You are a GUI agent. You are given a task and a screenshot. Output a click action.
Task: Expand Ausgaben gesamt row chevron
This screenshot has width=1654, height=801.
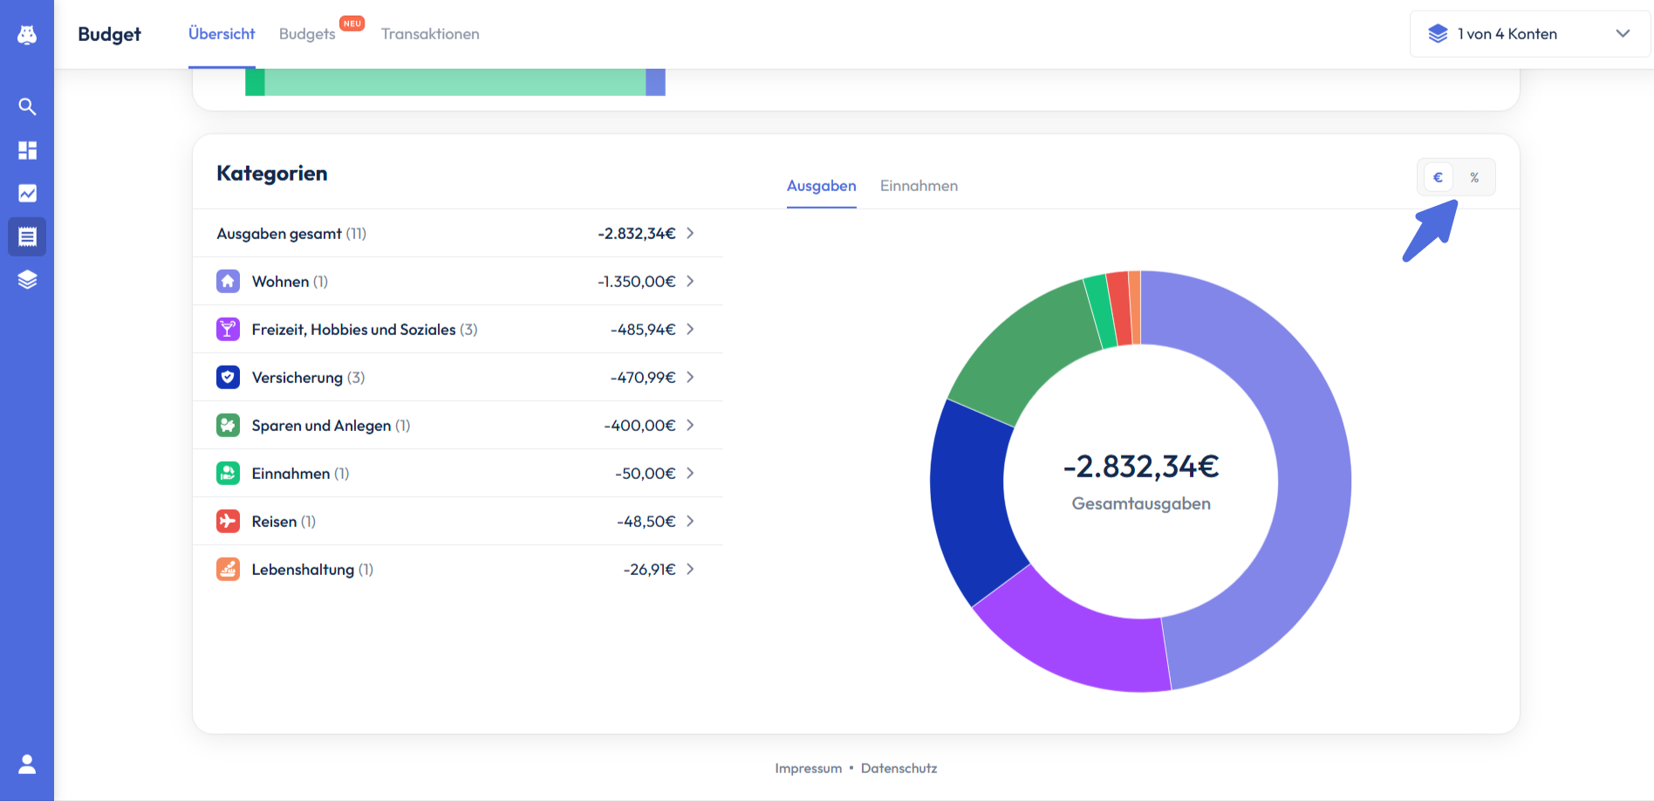[690, 233]
